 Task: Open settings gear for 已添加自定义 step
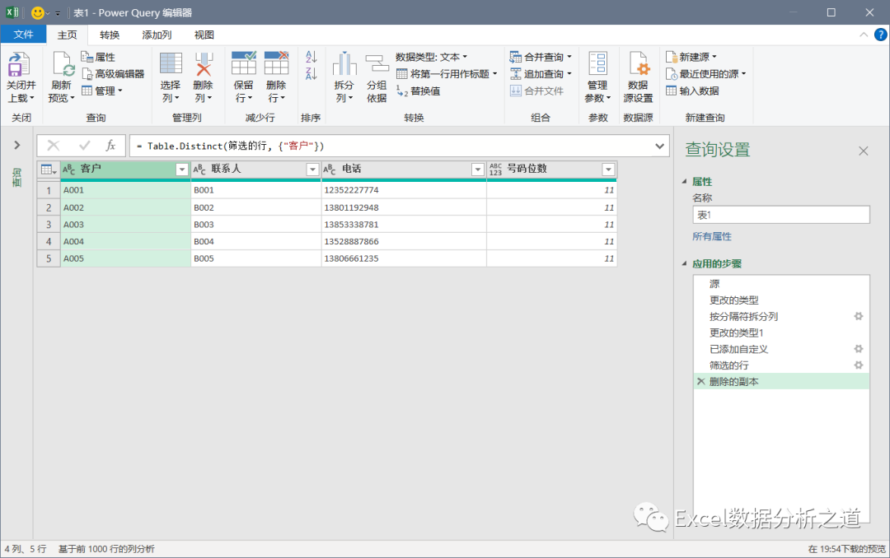(x=858, y=349)
